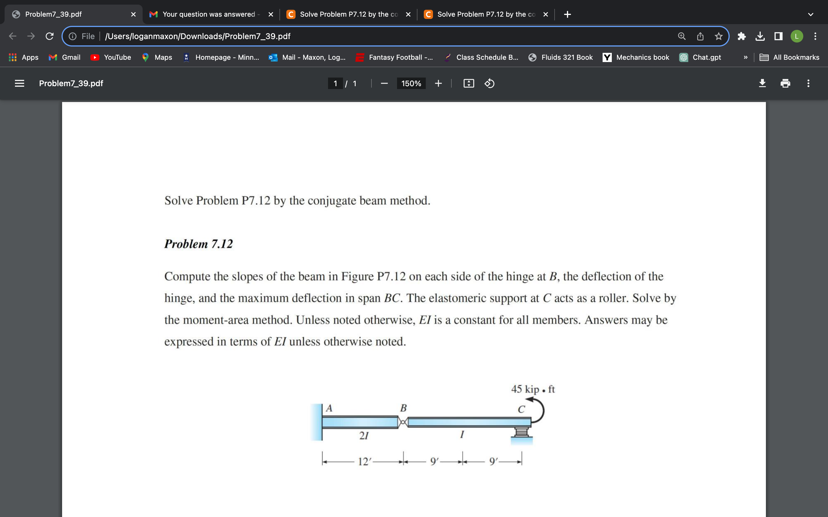Toggle Chrome side panel
Image resolution: width=828 pixels, height=517 pixels.
[778, 36]
